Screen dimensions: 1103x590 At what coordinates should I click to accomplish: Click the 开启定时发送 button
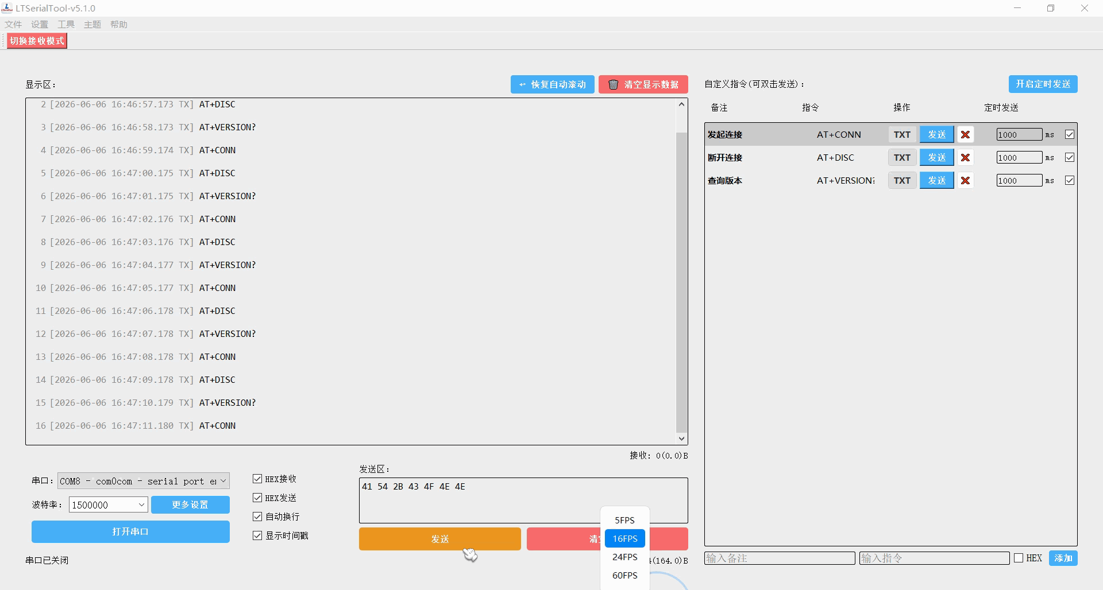point(1043,84)
